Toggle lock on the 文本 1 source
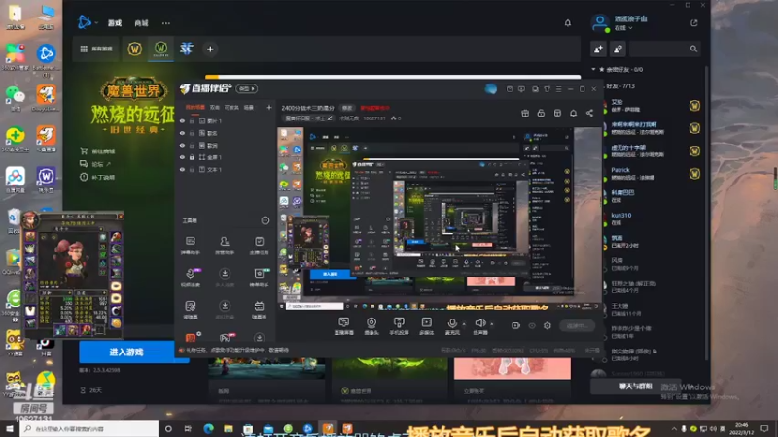778x437 pixels. pos(192,169)
